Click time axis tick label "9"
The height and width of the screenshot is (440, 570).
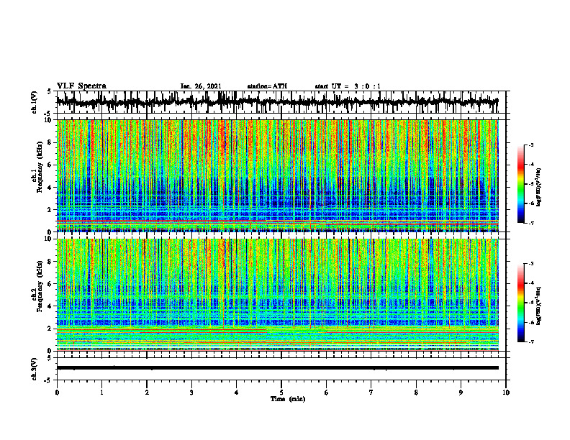point(461,393)
